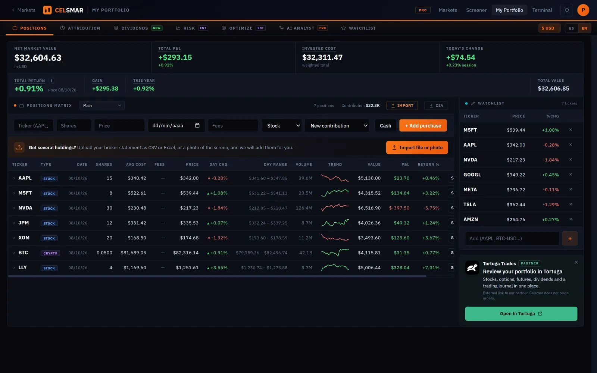Image resolution: width=597 pixels, height=373 pixels.
Task: Click the Add purchase button
Action: [423, 126]
